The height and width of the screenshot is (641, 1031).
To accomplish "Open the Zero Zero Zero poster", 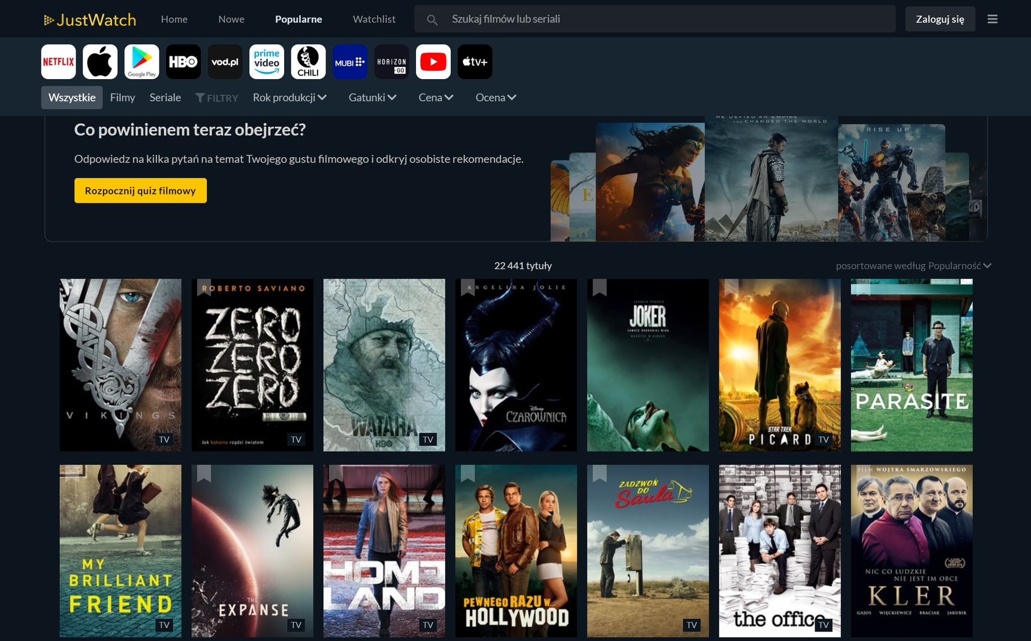I will 252,365.
